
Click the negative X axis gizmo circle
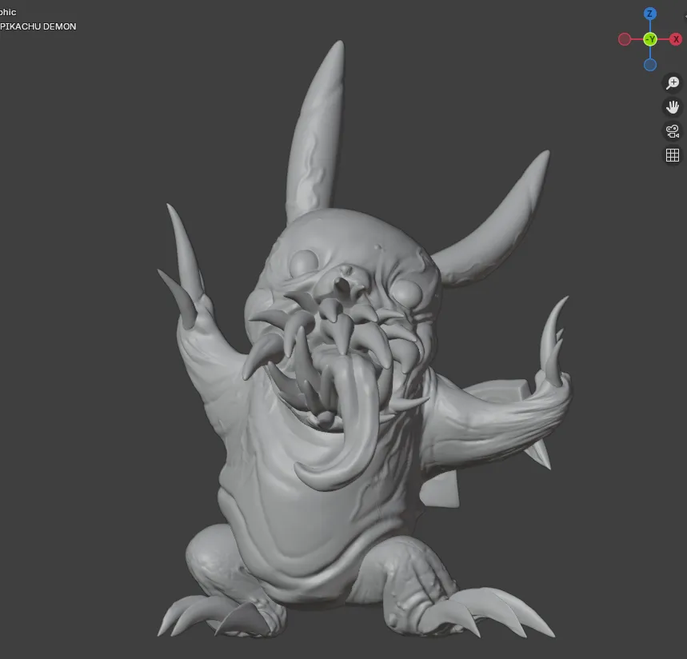(x=625, y=39)
